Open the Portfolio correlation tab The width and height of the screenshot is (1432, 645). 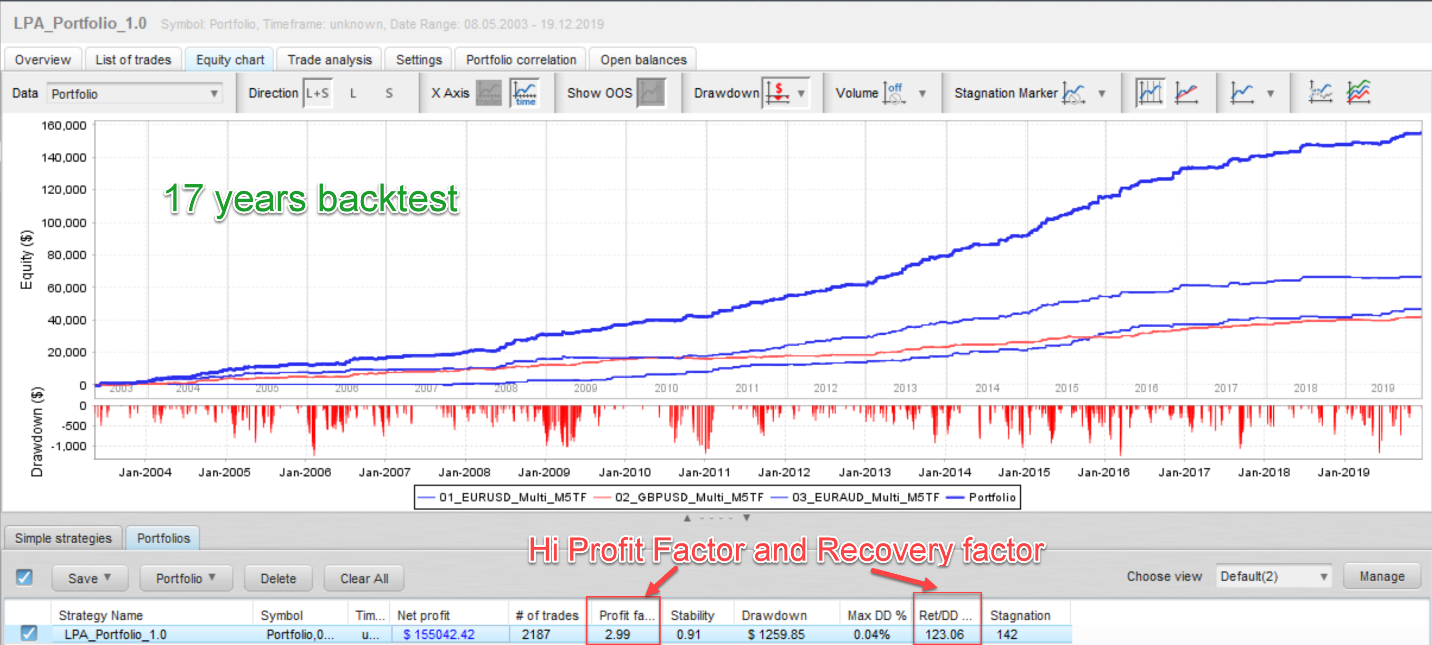[x=520, y=59]
